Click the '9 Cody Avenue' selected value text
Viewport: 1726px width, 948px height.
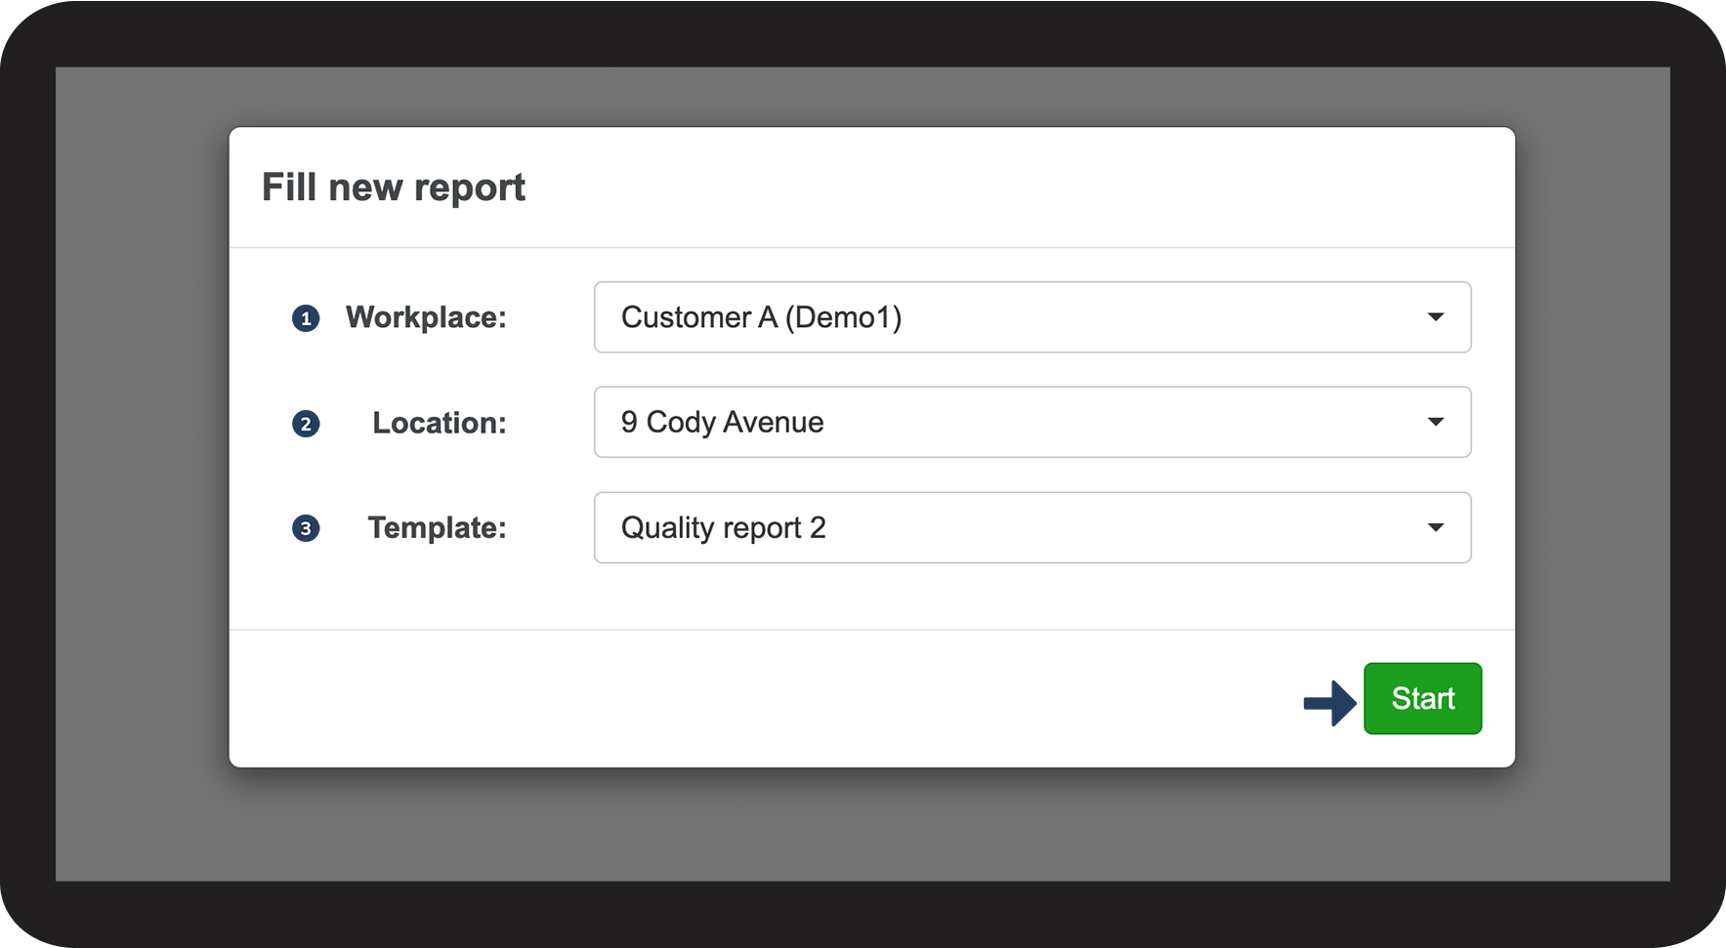(722, 422)
